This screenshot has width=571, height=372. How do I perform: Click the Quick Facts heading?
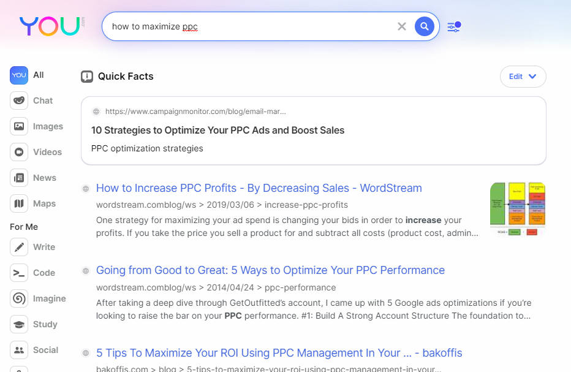pos(126,77)
